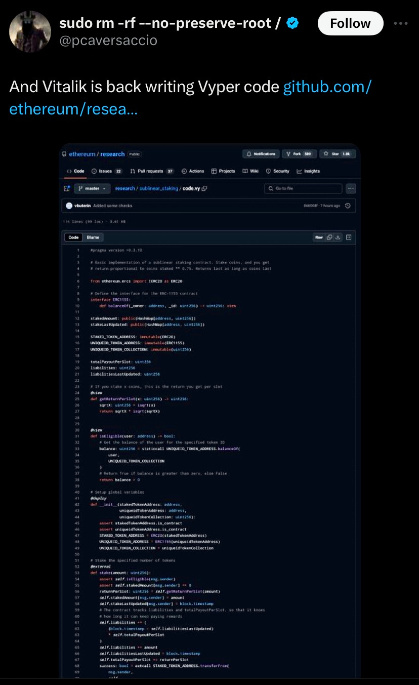
Task: Click the 'def __init__(stakedTokenAddress' code line
Action: [136, 504]
